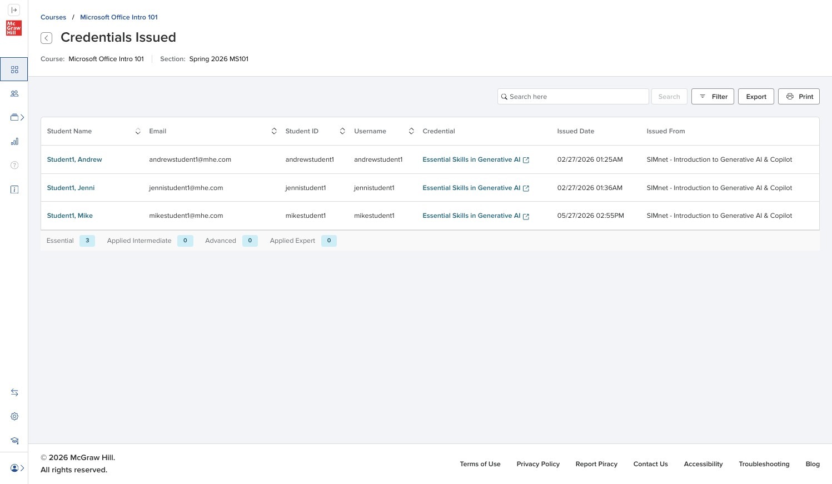The width and height of the screenshot is (832, 484).
Task: Open external link icon for Mike's credential
Action: 526,216
